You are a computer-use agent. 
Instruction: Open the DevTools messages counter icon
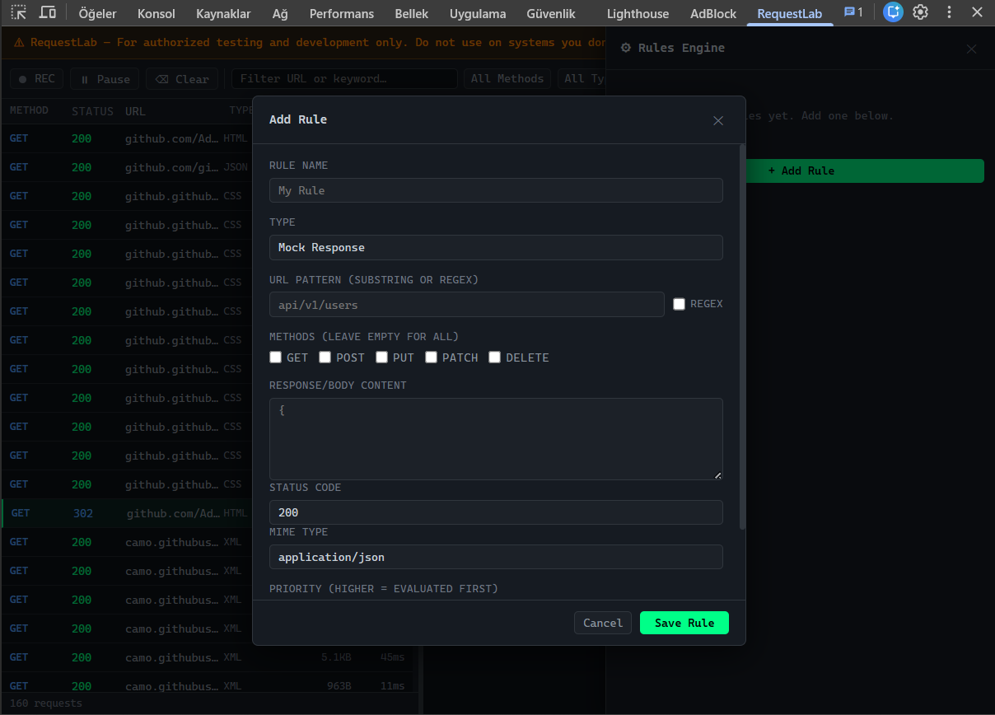(x=853, y=12)
